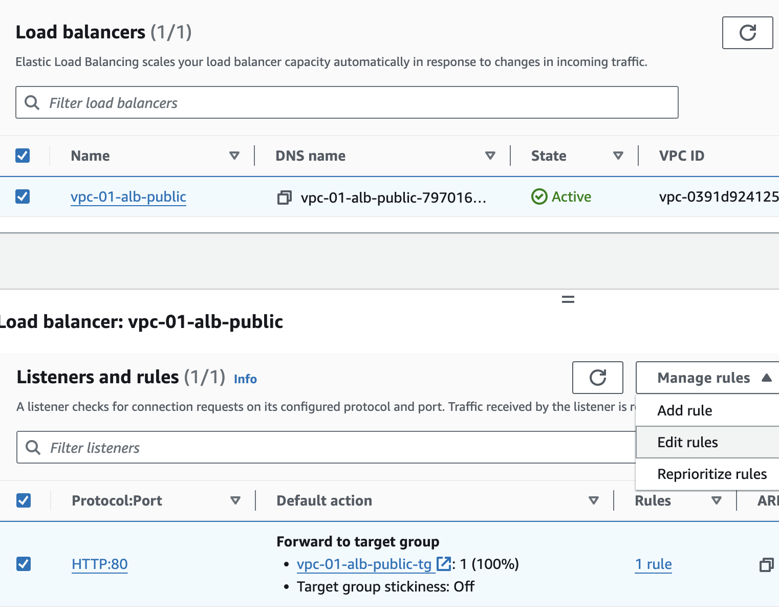Sort by Name column arrow

(x=234, y=156)
